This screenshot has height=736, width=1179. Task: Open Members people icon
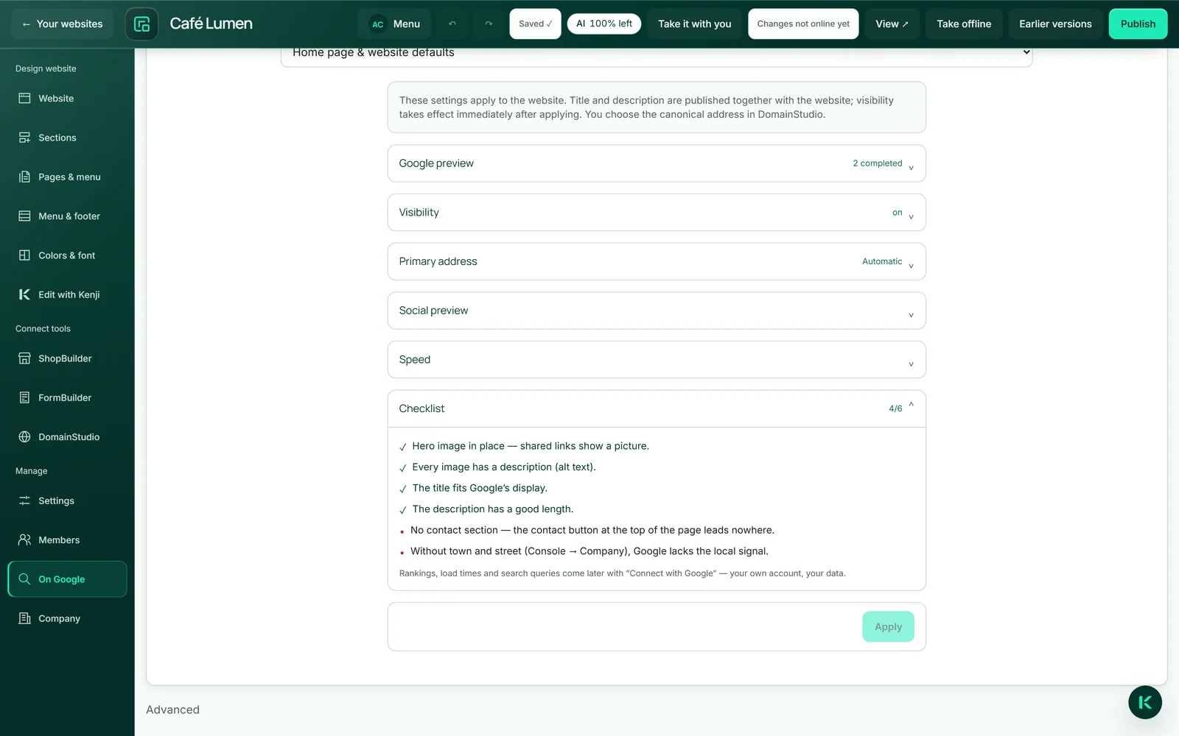point(24,540)
